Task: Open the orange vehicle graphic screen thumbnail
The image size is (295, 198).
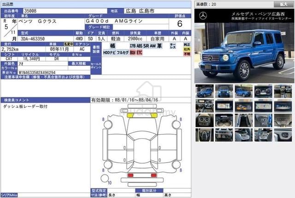Action: [244, 106]
